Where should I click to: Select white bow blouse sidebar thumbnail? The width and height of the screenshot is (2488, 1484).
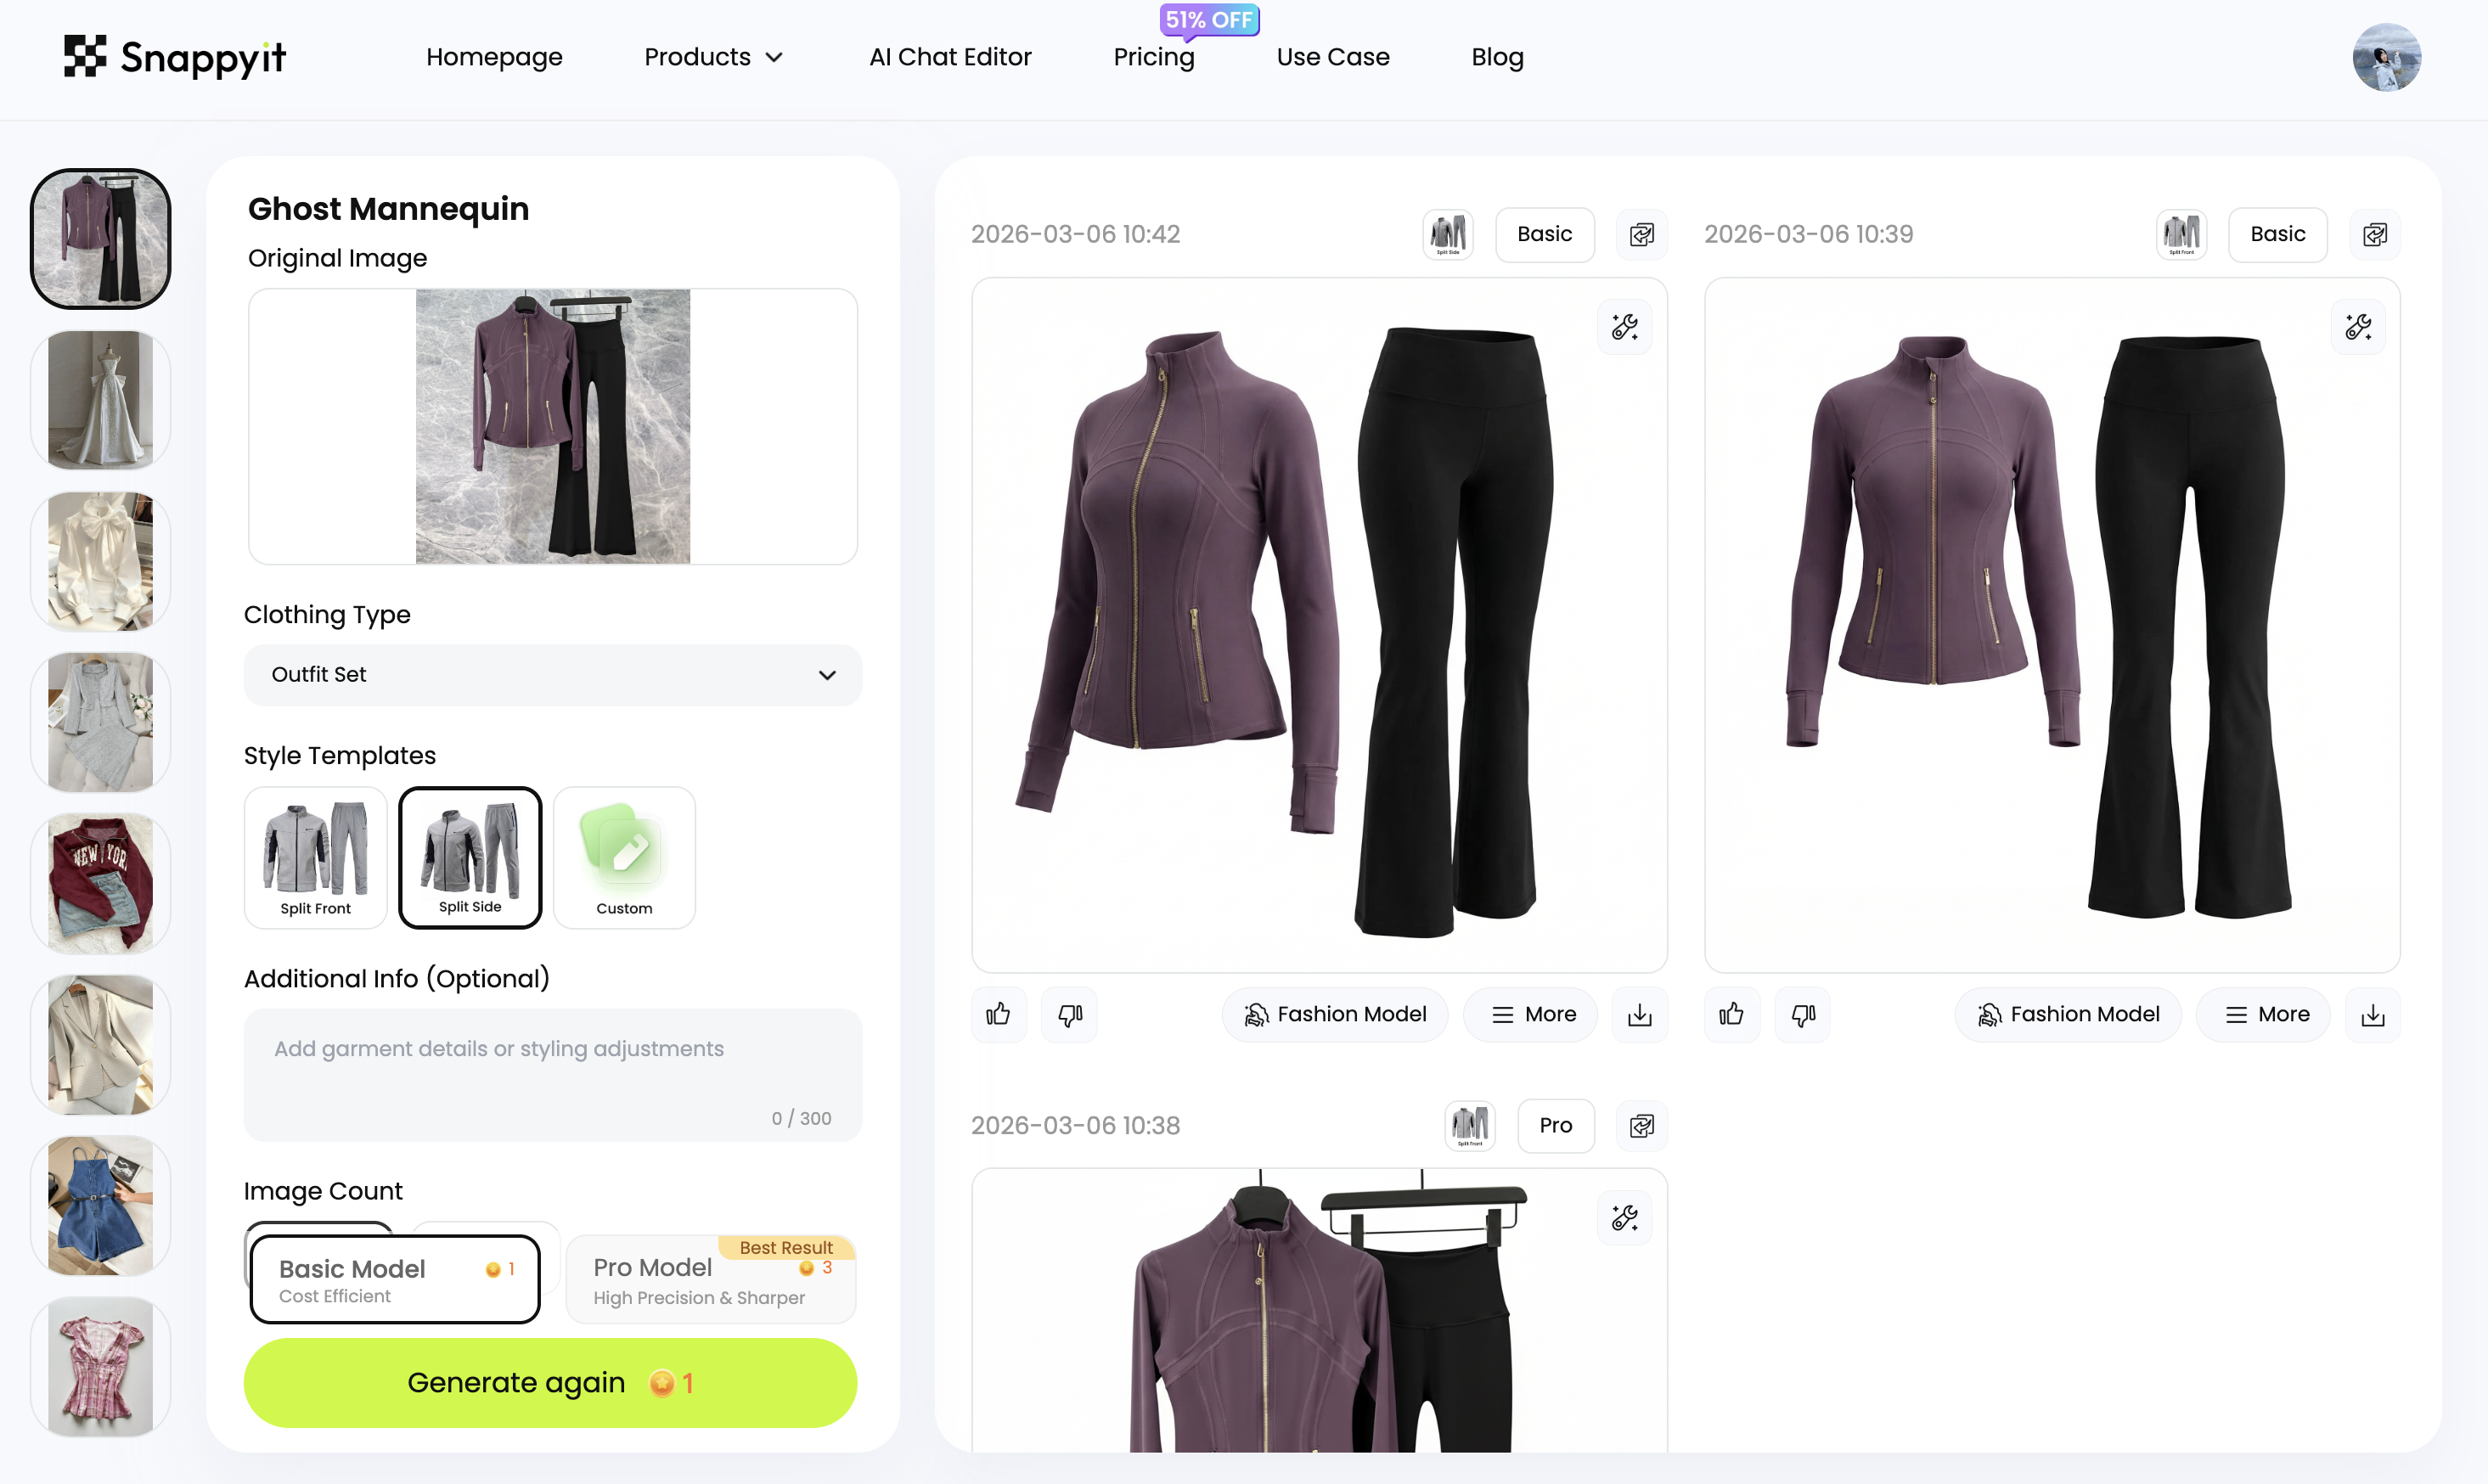coord(101,561)
